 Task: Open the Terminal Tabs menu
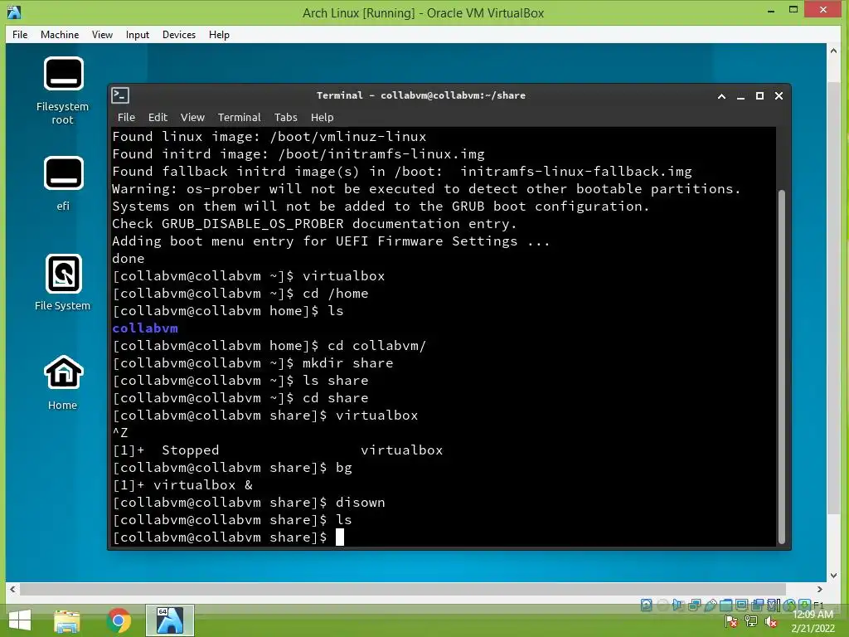[x=285, y=118]
